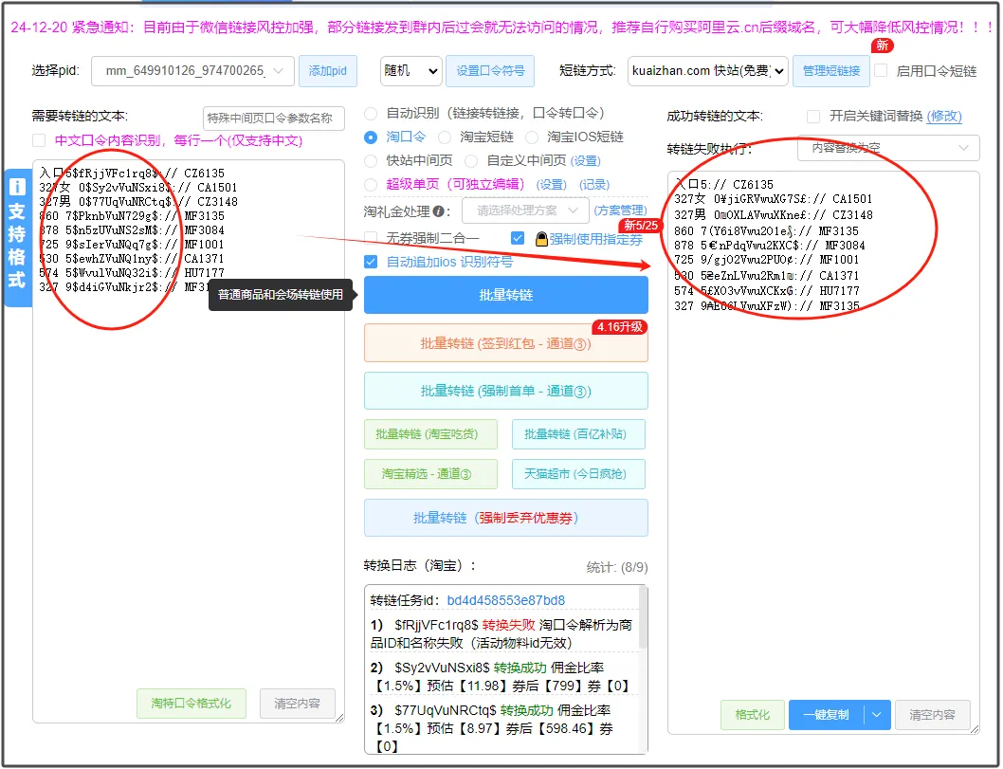
Task: Select the 自动识别 radio option
Action: tap(371, 113)
